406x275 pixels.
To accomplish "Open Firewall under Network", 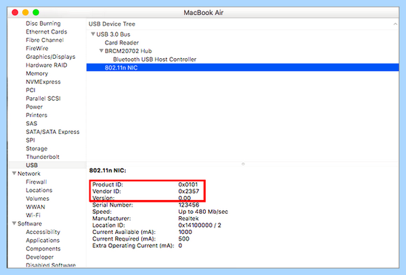I will pyautogui.click(x=37, y=182).
